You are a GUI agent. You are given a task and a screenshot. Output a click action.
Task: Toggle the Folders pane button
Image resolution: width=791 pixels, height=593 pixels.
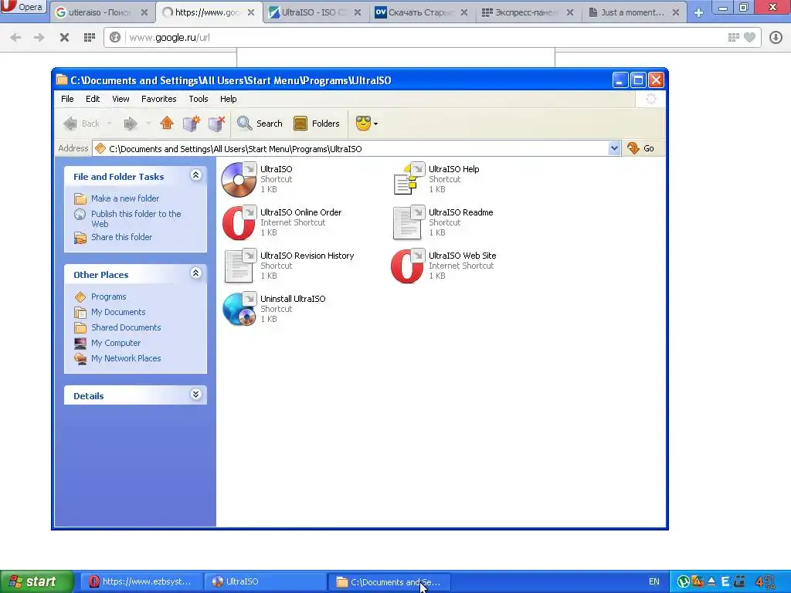316,124
